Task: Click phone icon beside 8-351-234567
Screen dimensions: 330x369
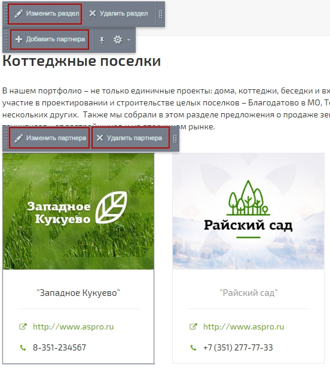Action: [23, 347]
